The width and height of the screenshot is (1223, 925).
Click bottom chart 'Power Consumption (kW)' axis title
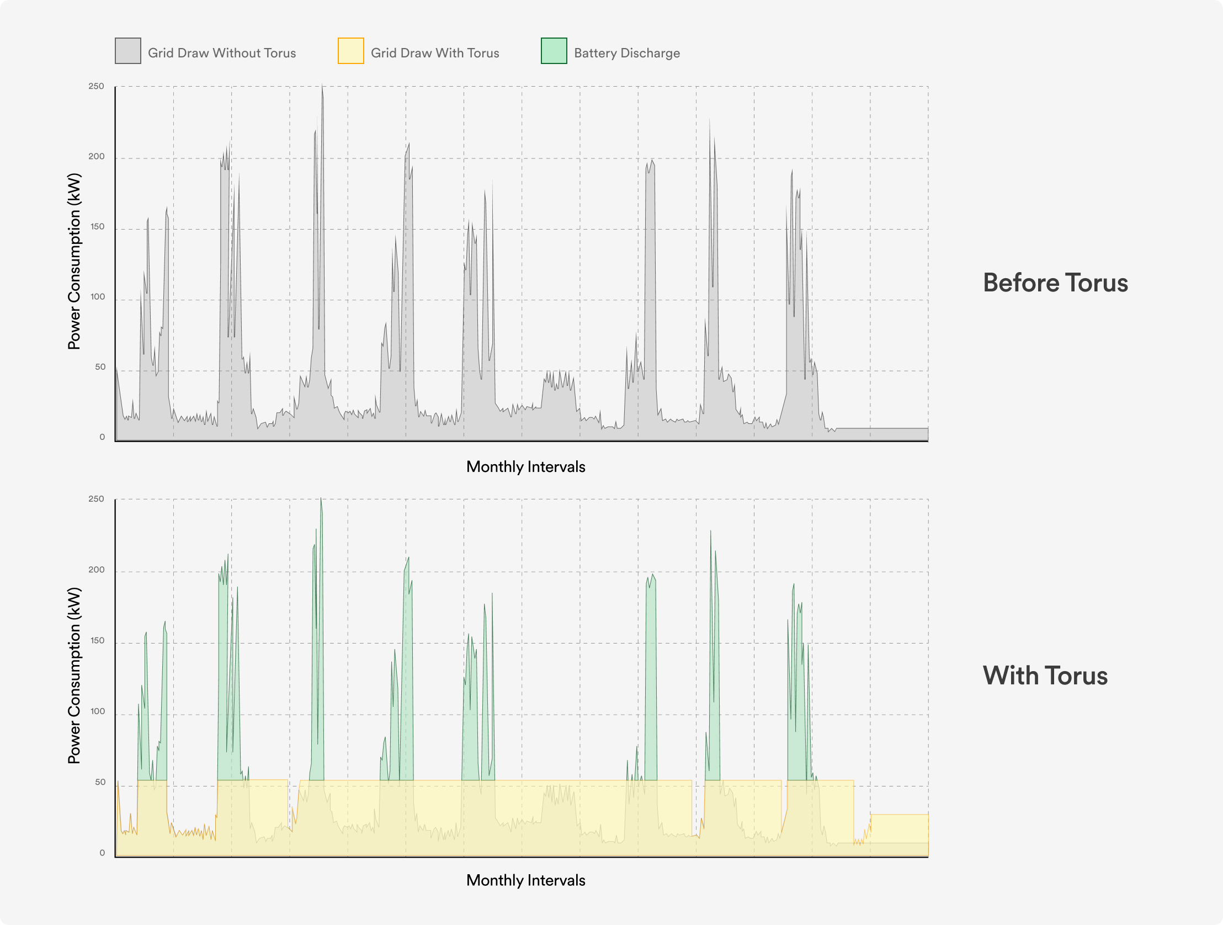tap(74, 676)
